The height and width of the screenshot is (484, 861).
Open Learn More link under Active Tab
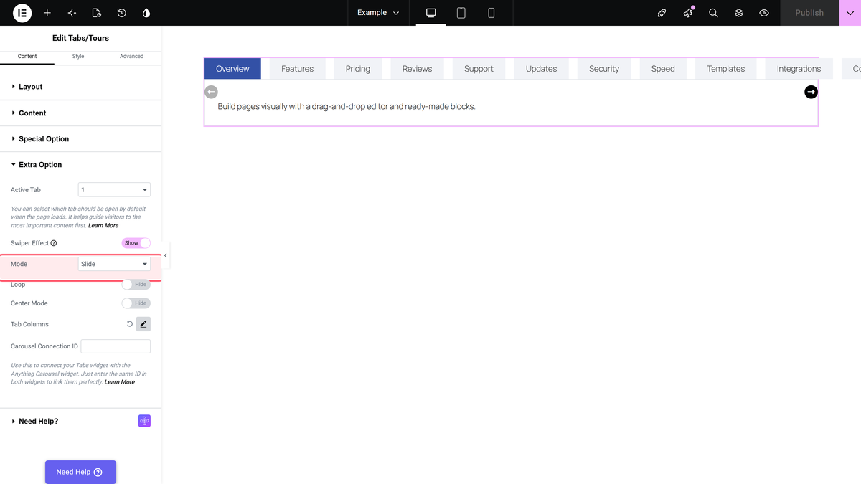(103, 225)
